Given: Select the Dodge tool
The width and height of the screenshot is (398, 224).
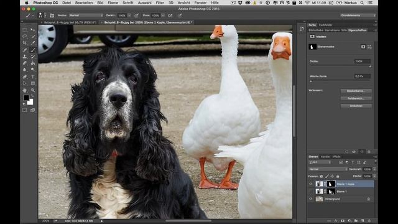Looking at the screenshot, I should tap(33, 69).
